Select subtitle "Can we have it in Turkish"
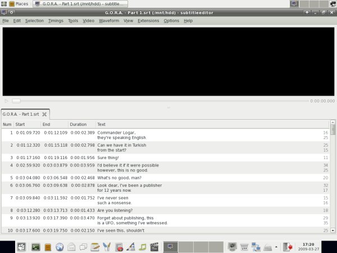This screenshot has height=253, width=337. click(x=122, y=145)
